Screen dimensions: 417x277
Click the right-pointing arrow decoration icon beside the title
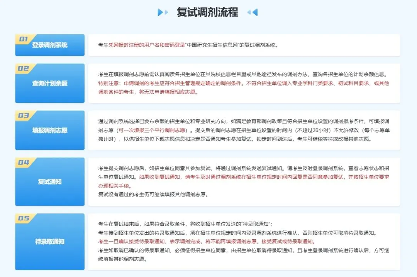click(x=163, y=12)
